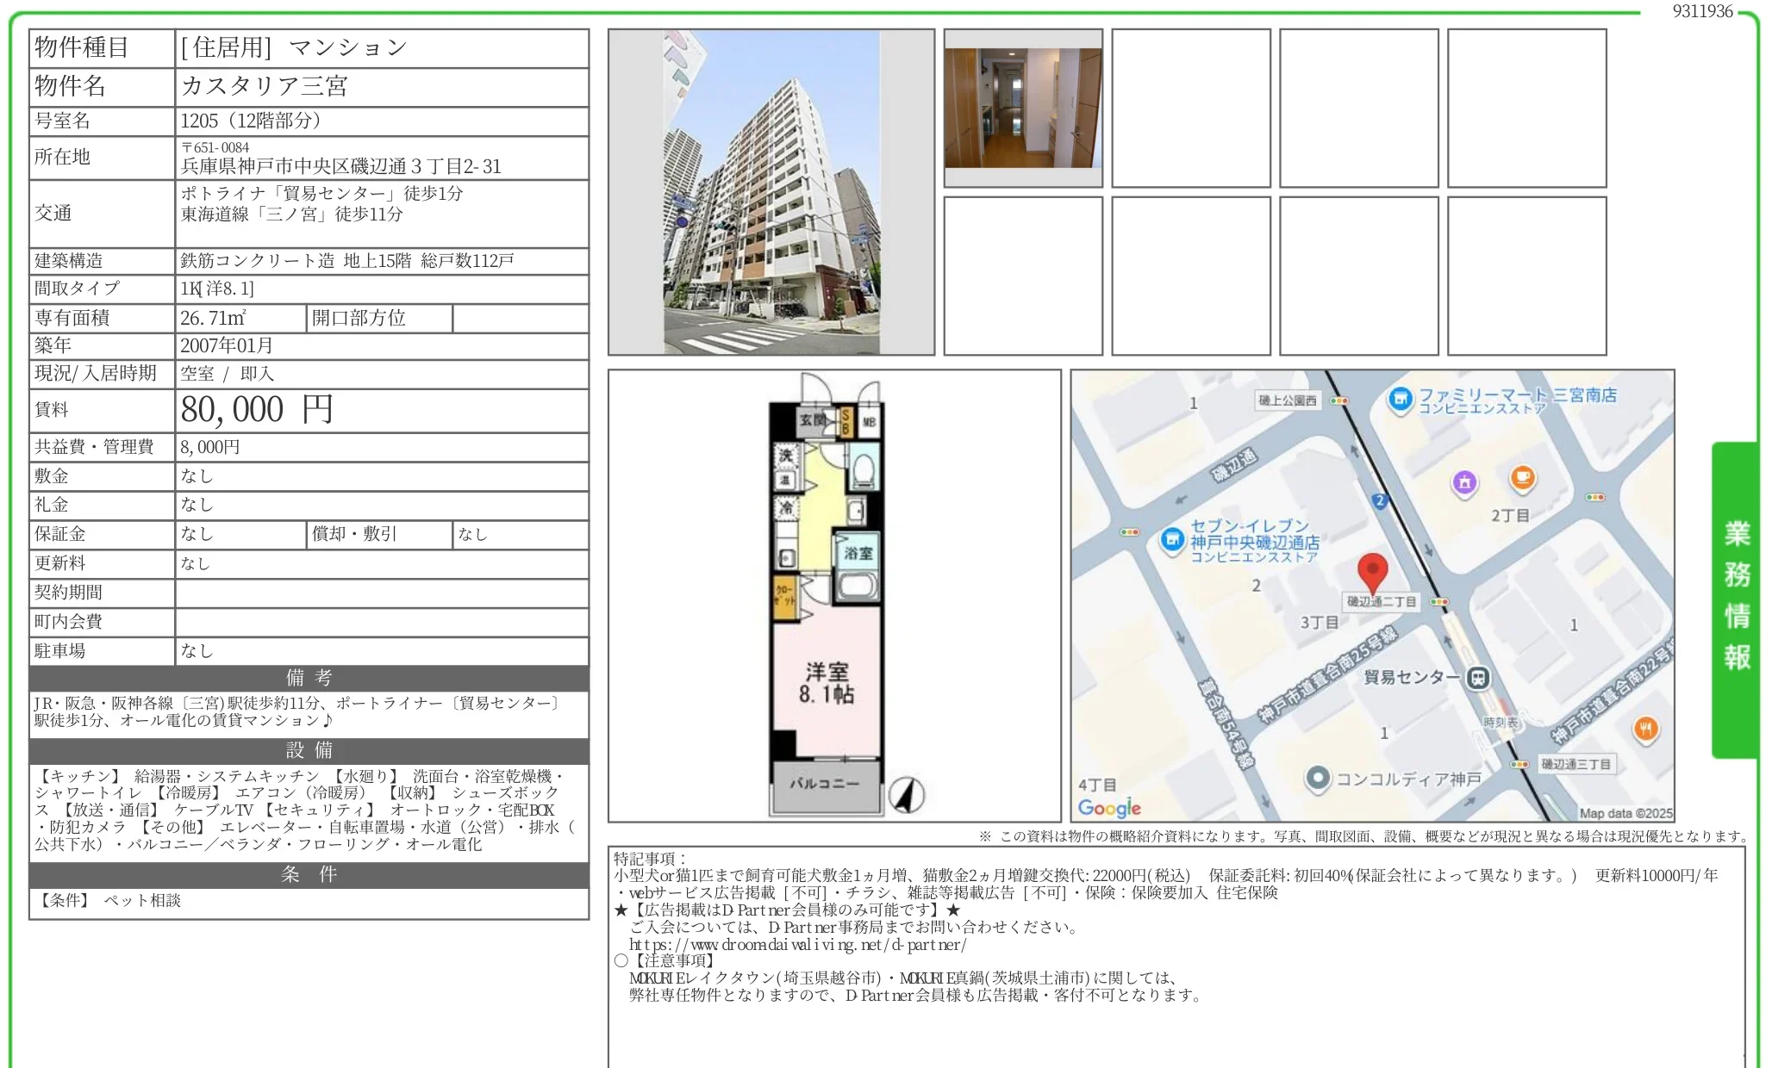Click the management fee 8,000円

210,447
